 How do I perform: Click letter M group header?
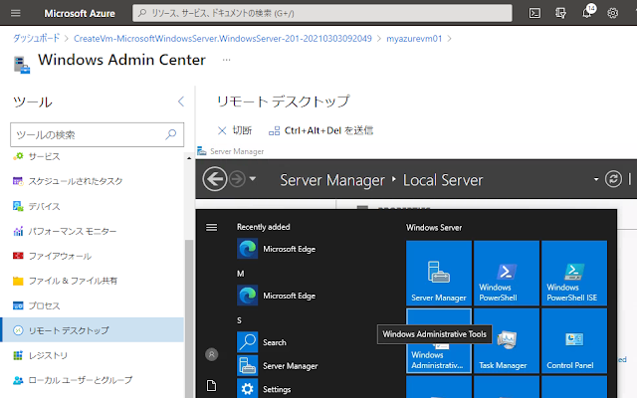241,274
